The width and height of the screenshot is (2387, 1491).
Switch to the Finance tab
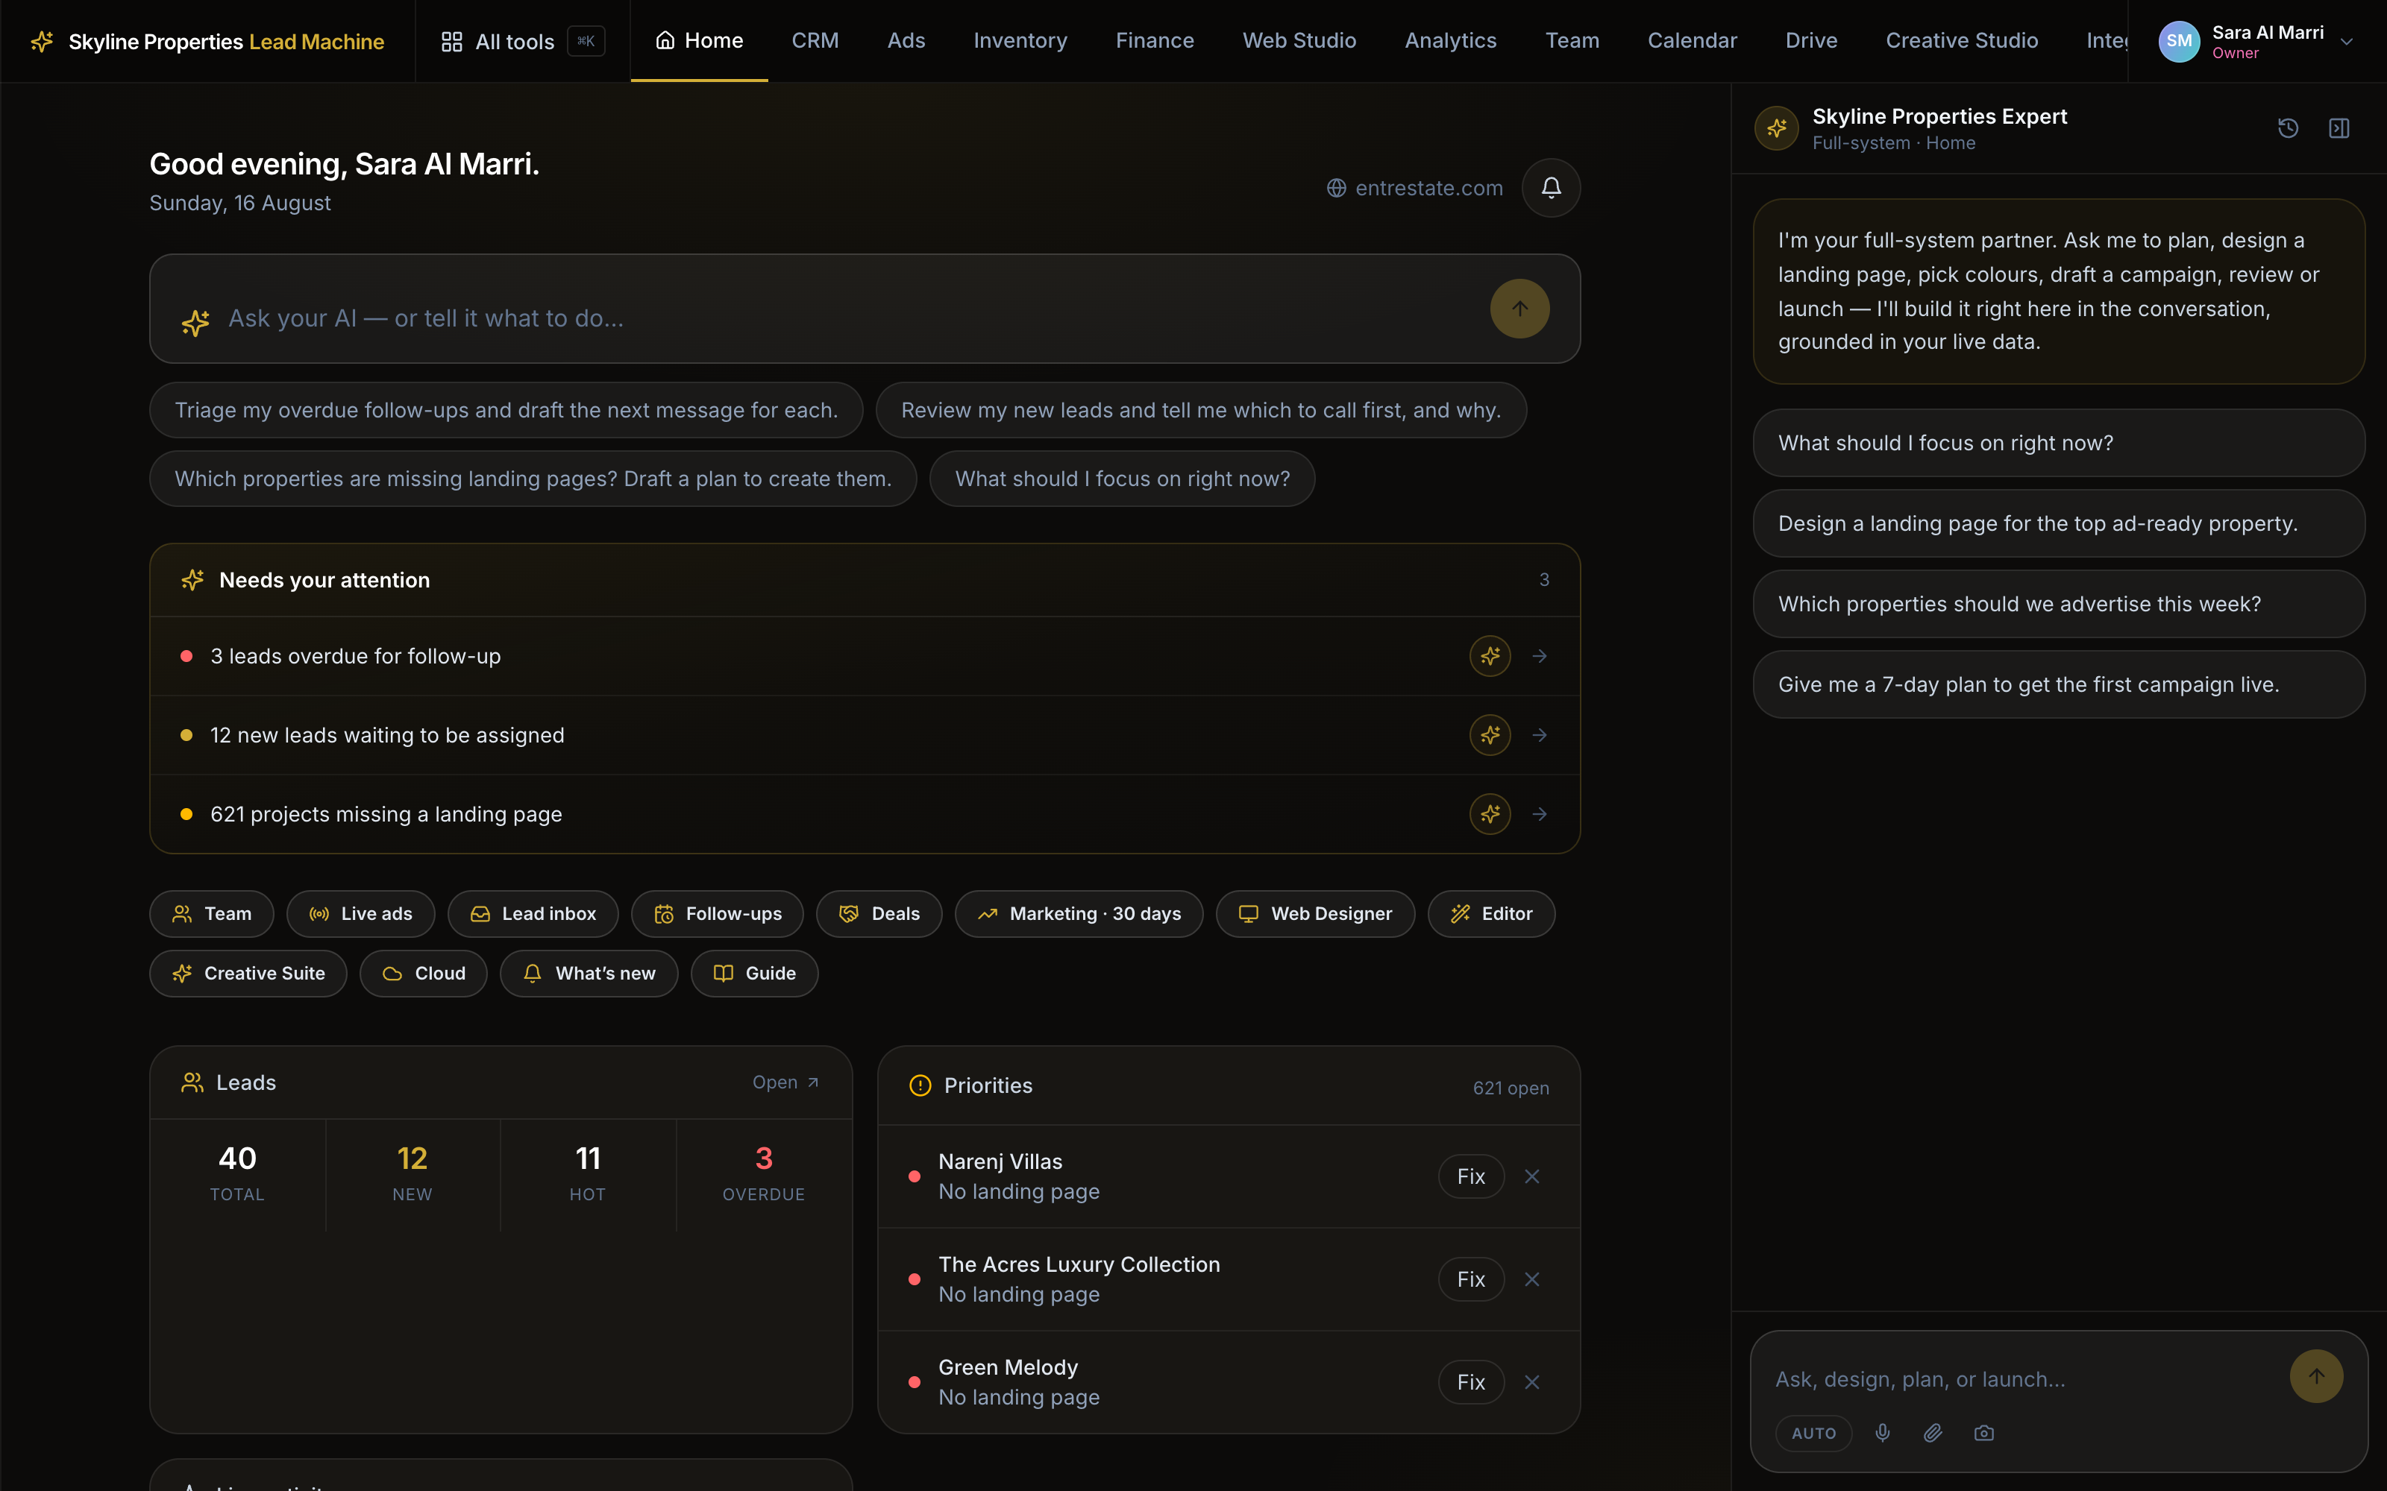(1154, 40)
